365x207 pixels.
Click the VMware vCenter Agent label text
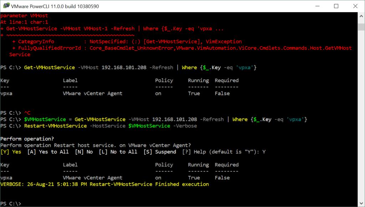93,93
